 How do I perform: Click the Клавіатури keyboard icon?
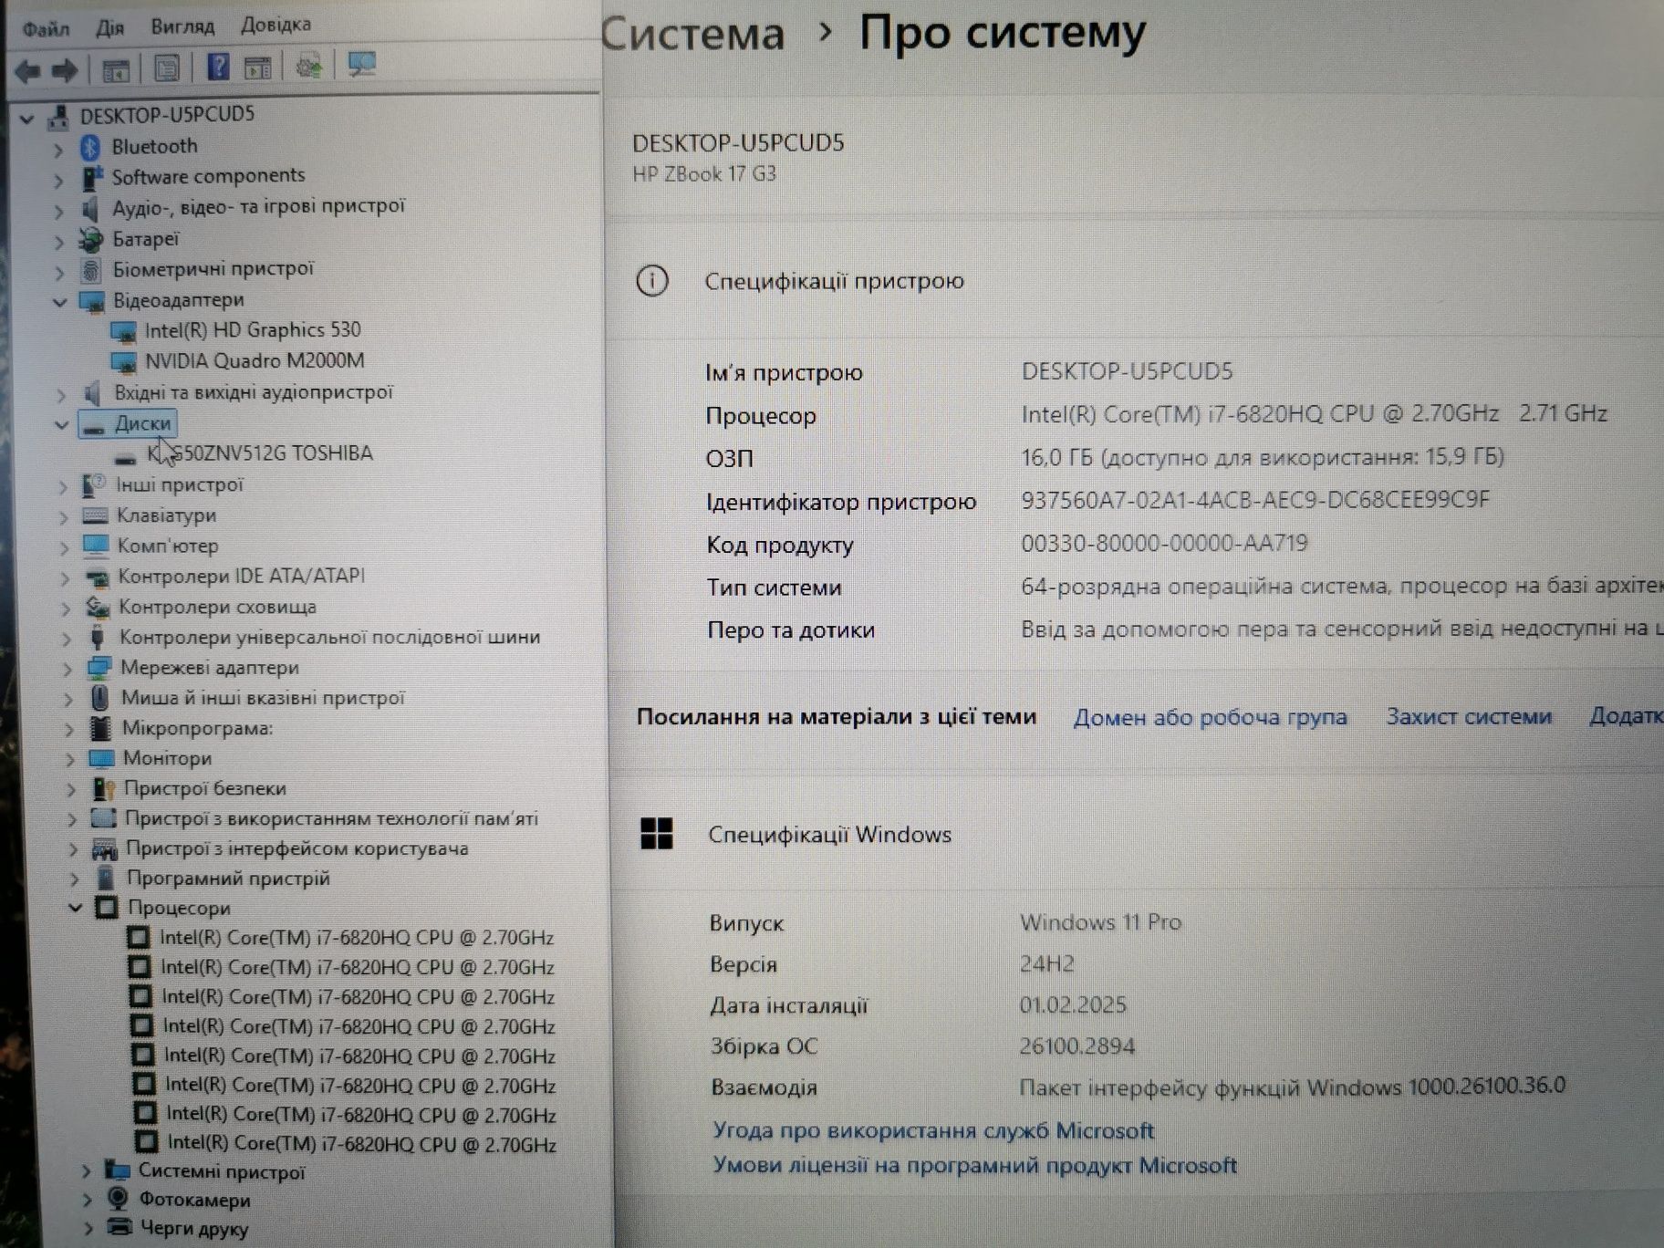click(95, 515)
